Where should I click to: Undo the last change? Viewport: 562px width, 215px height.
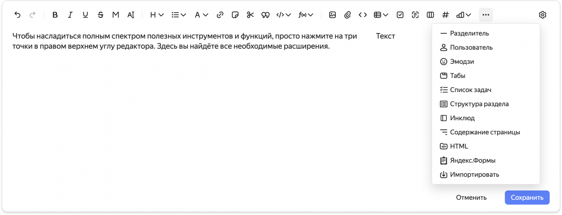tap(18, 15)
